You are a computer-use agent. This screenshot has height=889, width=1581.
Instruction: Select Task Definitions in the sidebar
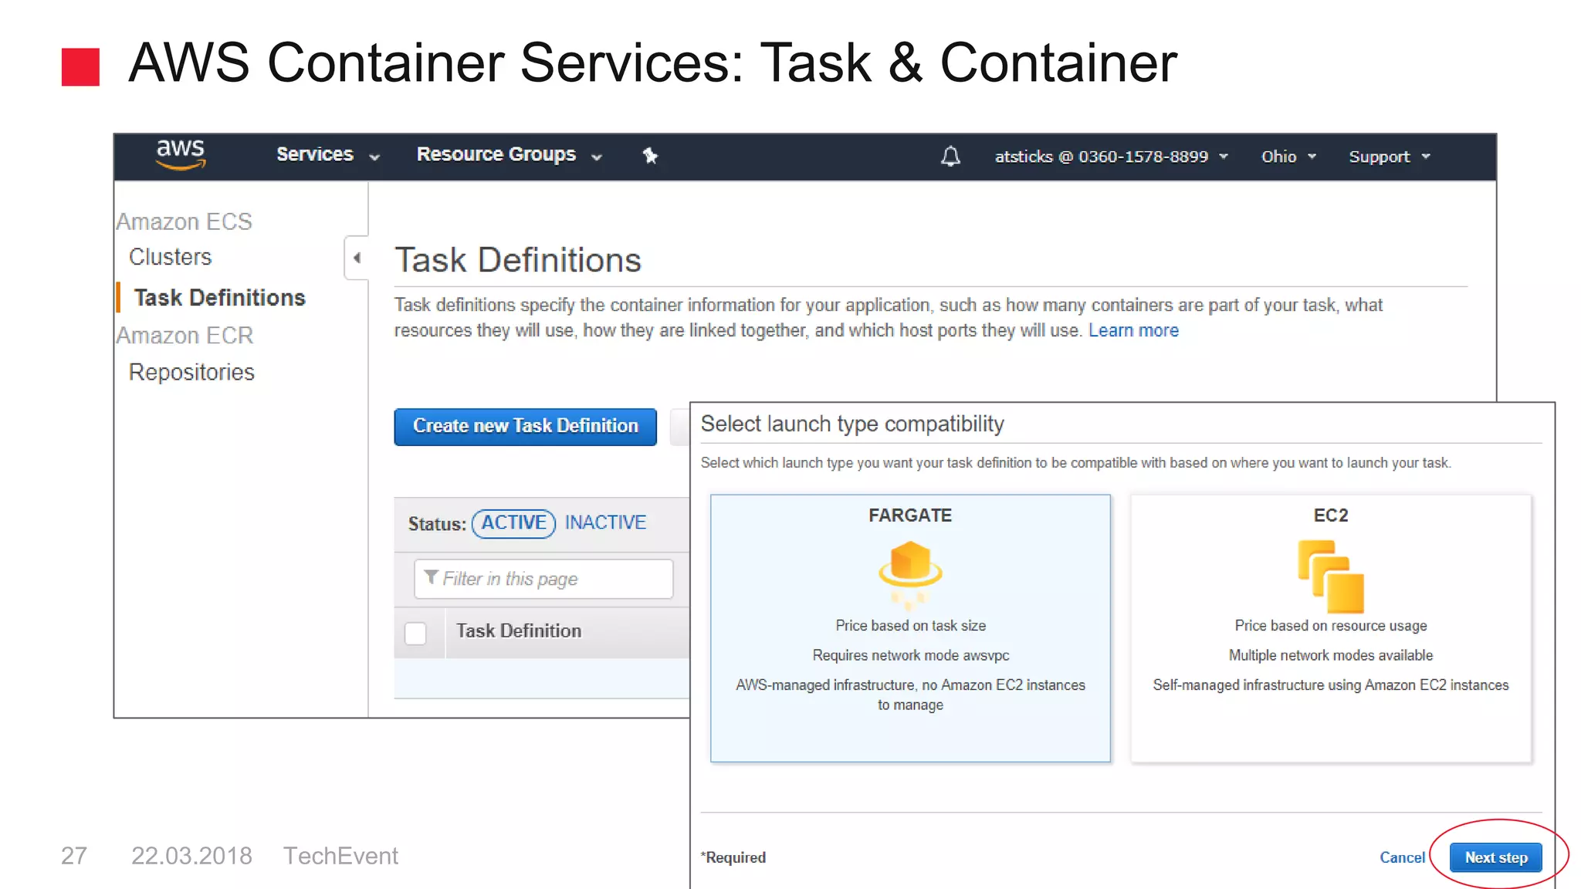[x=219, y=298]
